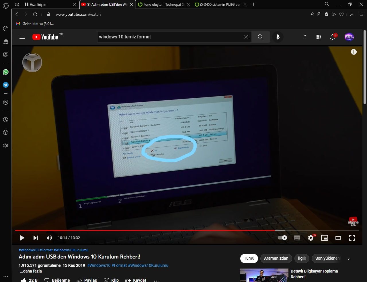367x282 pixels.
Task: Select the İlgili filter chip
Action: click(302, 258)
